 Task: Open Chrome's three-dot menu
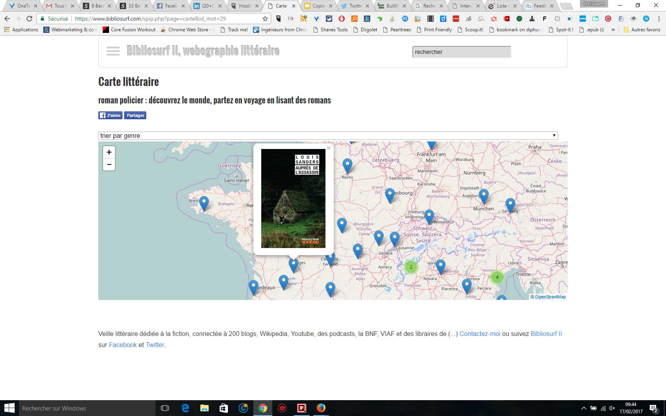(x=659, y=19)
